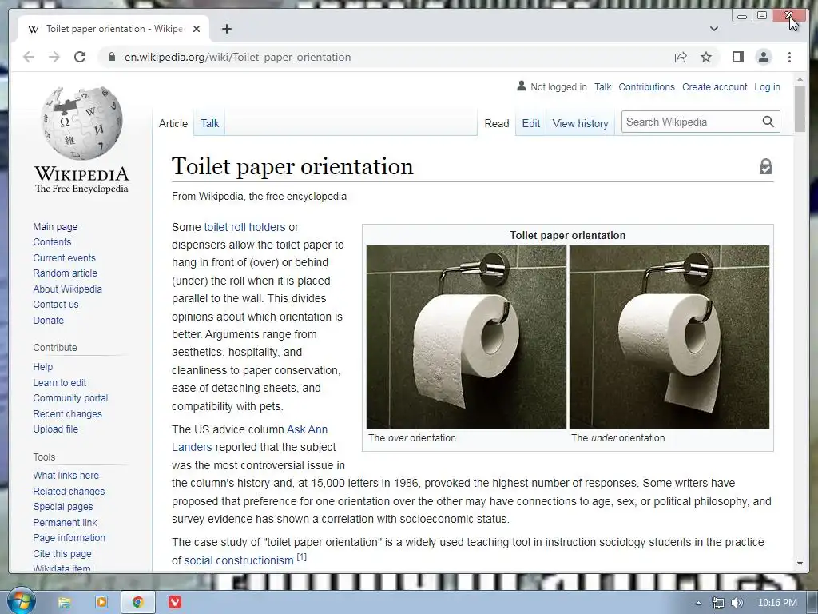This screenshot has height=614, width=818.
Task: Select the Read tab
Action: [497, 123]
